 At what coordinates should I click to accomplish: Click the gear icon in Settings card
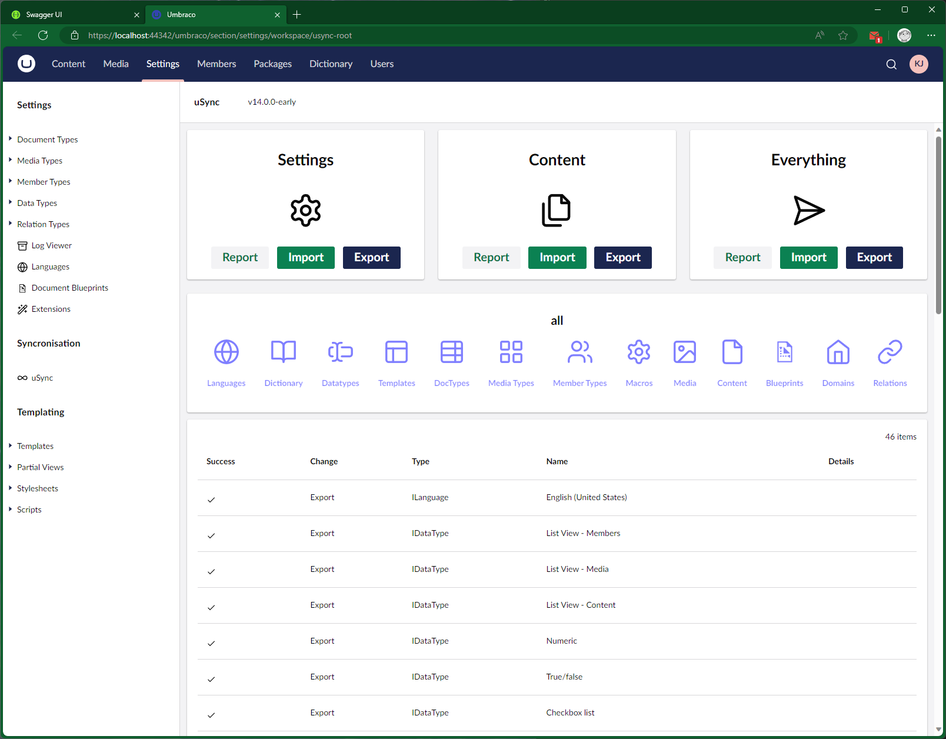(x=306, y=210)
